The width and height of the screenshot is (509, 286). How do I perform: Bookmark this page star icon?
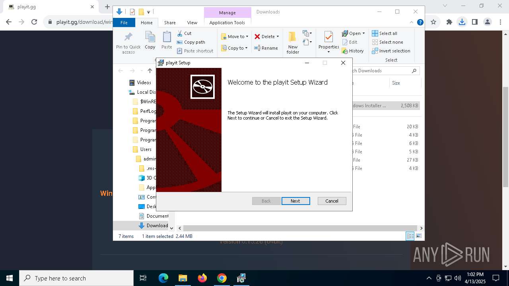[433, 22]
